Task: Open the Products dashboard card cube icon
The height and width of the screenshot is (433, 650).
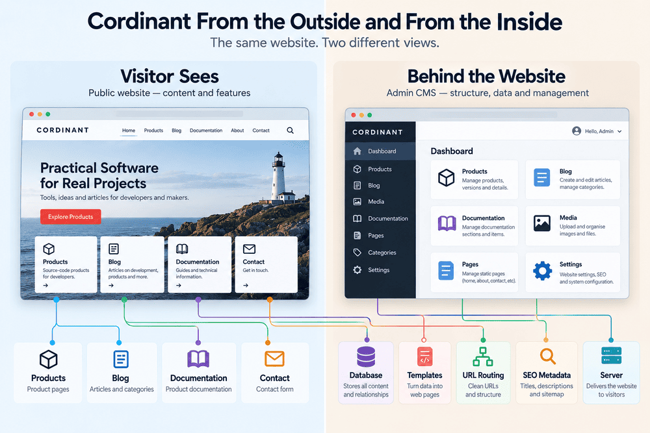Action: click(x=447, y=178)
